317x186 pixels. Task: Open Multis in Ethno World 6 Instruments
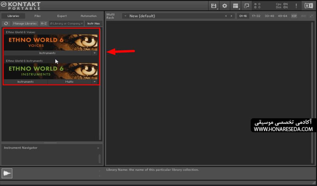tap(69, 82)
